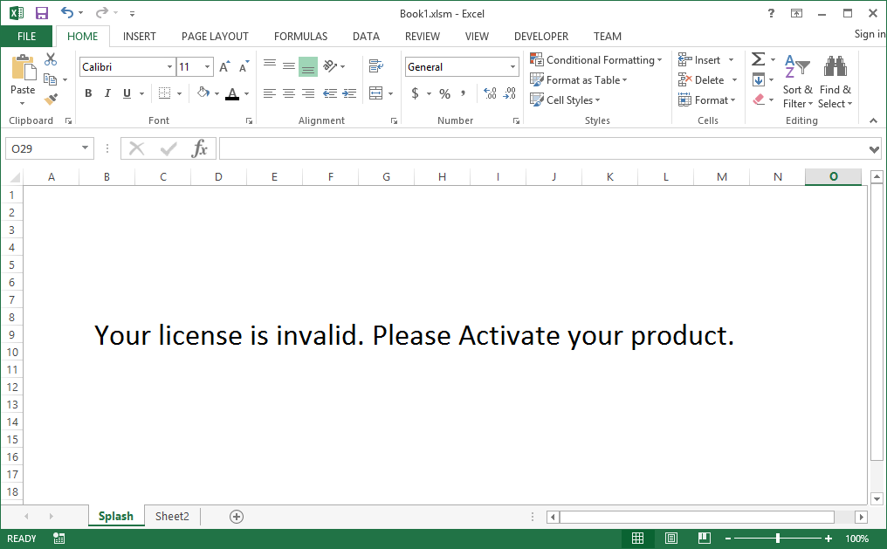Click Increase Decimal
This screenshot has height=549, width=887.
point(490,93)
